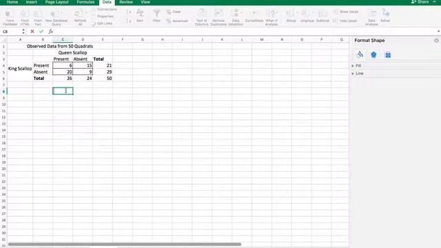This screenshot has height=248, width=441.
Task: Select the column C header
Action: (x=63, y=40)
